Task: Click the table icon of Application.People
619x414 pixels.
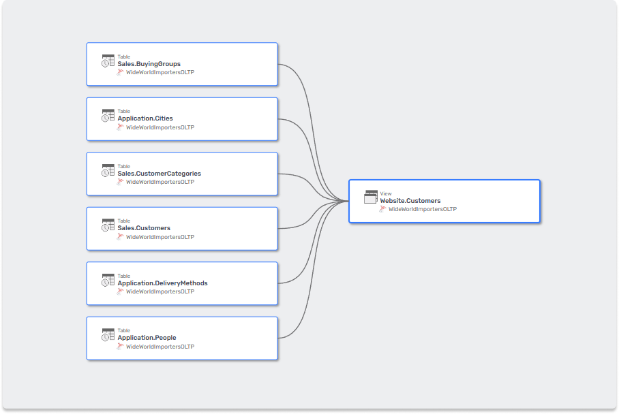Action: (108, 335)
